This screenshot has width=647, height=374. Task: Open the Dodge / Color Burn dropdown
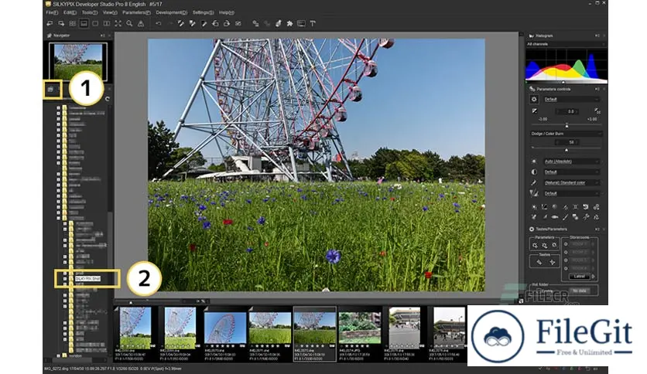[567, 134]
